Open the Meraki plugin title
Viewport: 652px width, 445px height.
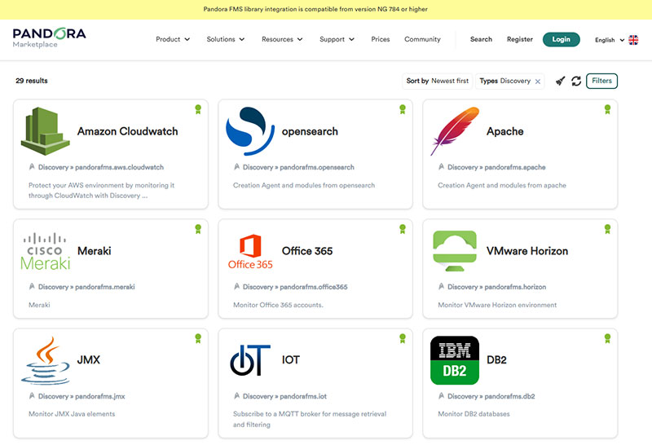pyautogui.click(x=95, y=251)
